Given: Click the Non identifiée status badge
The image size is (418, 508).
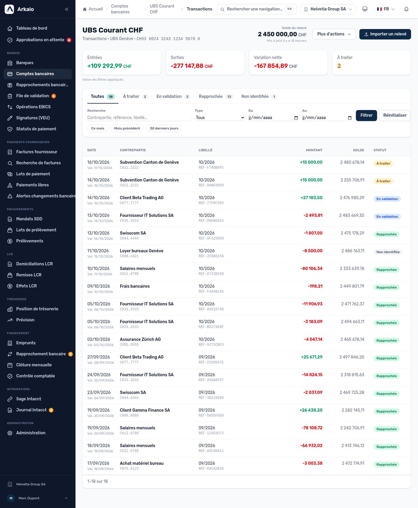Looking at the screenshot, I should tap(388, 252).
